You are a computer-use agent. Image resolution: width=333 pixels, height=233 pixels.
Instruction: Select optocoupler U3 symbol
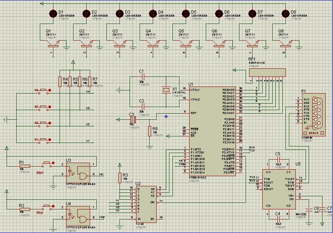point(78,172)
